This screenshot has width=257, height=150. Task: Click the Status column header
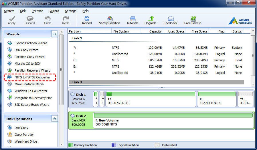(235, 31)
